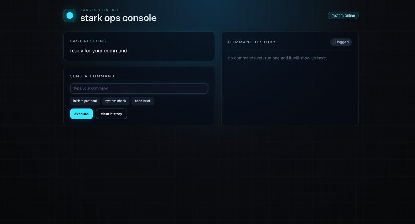Click the 'COMMAND HISTORY' heading

point(252,42)
